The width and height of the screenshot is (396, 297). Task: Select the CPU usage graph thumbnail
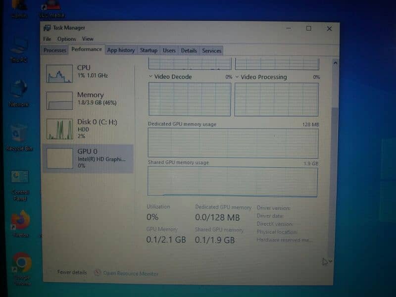click(x=59, y=73)
